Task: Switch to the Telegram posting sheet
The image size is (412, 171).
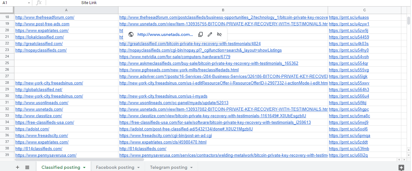Action: [x=168, y=167]
